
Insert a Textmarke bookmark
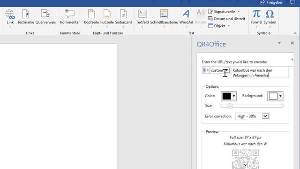click(26, 17)
